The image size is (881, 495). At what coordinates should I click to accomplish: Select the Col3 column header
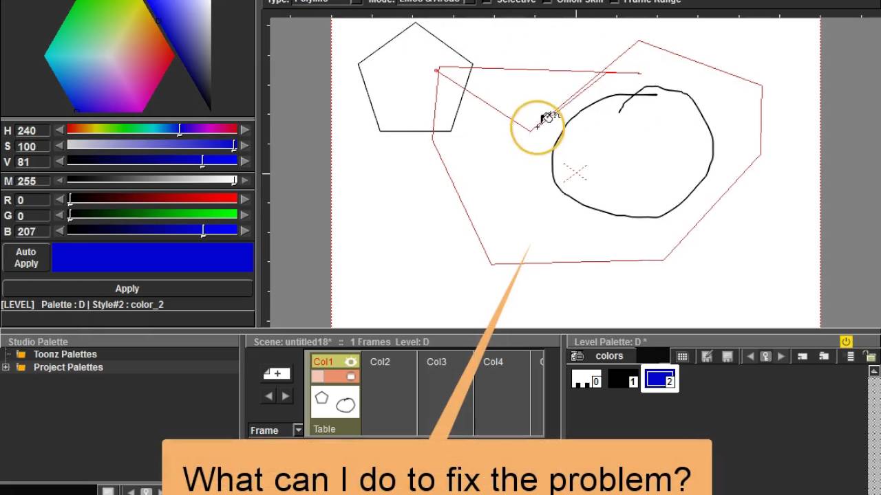coord(436,362)
